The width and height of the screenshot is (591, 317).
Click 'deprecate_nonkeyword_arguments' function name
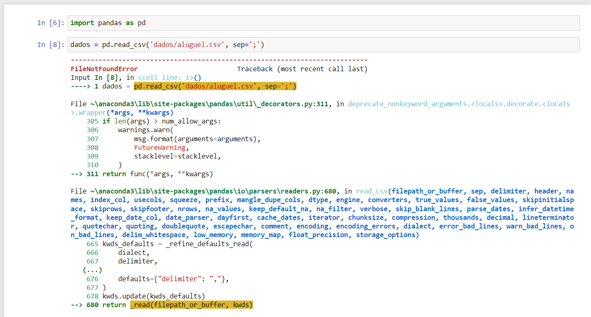pyautogui.click(x=407, y=104)
